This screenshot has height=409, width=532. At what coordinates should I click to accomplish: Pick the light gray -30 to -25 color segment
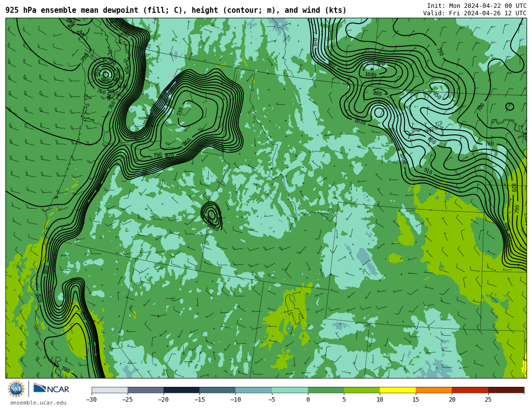point(109,390)
